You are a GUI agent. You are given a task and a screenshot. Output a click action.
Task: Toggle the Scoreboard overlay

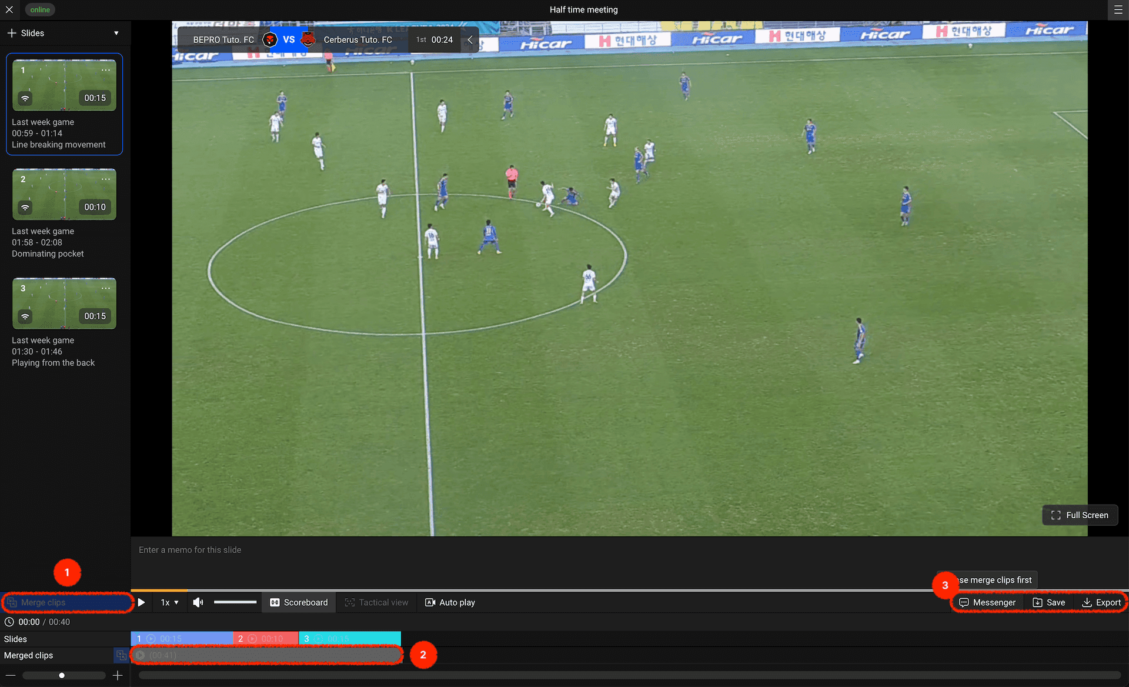tap(299, 602)
